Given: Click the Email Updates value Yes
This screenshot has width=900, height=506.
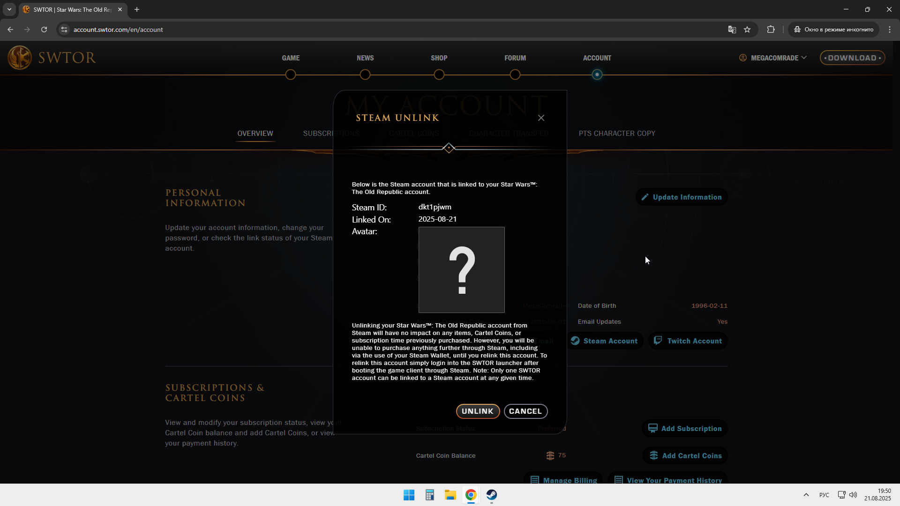Looking at the screenshot, I should pyautogui.click(x=722, y=322).
